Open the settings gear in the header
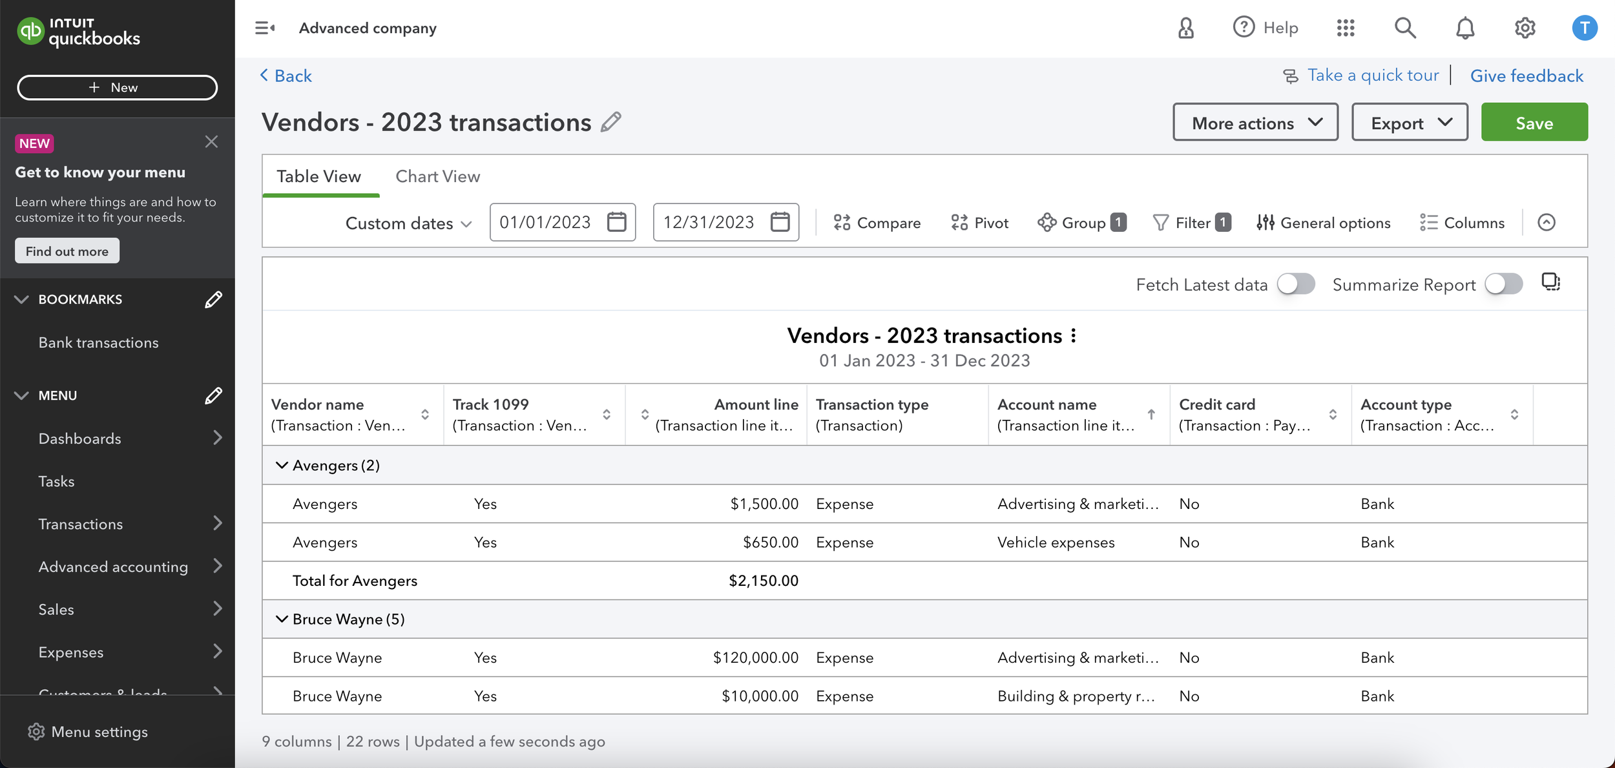The height and width of the screenshot is (768, 1615). pos(1525,28)
